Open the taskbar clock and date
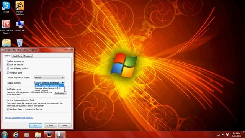Screen dimensions: 245x138 click(x=237, y=135)
